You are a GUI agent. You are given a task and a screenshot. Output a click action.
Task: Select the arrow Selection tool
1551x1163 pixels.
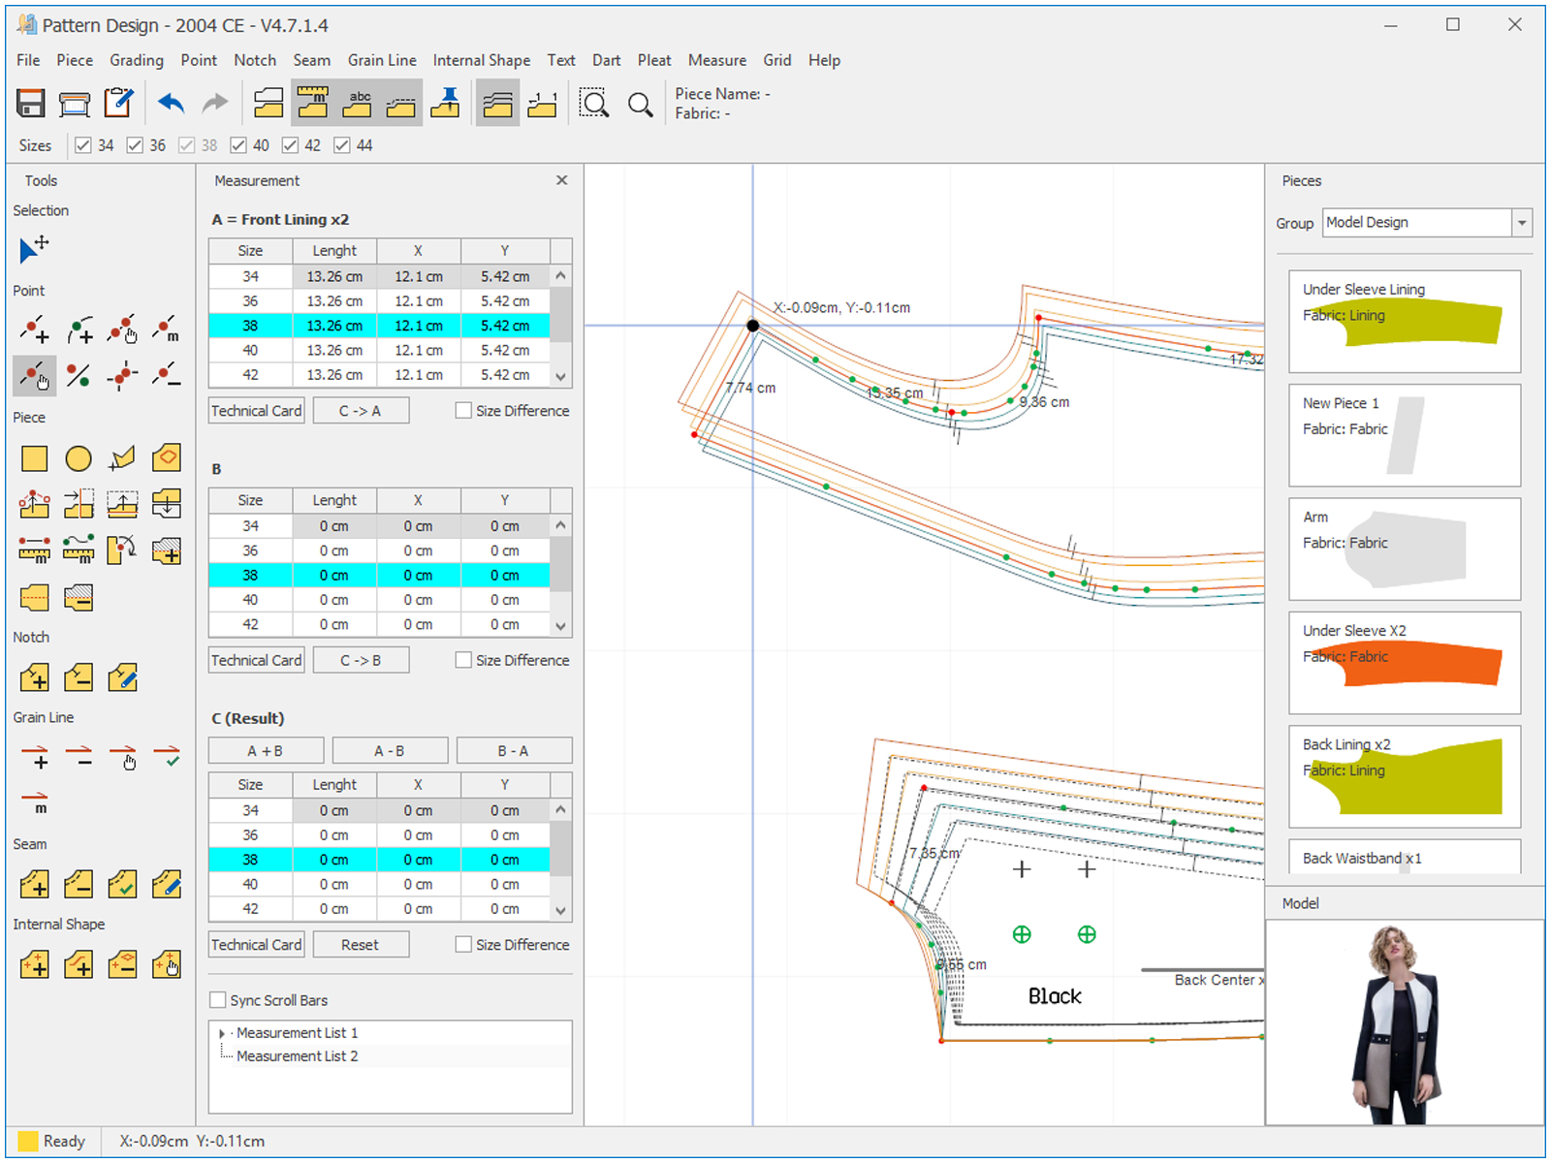point(34,249)
